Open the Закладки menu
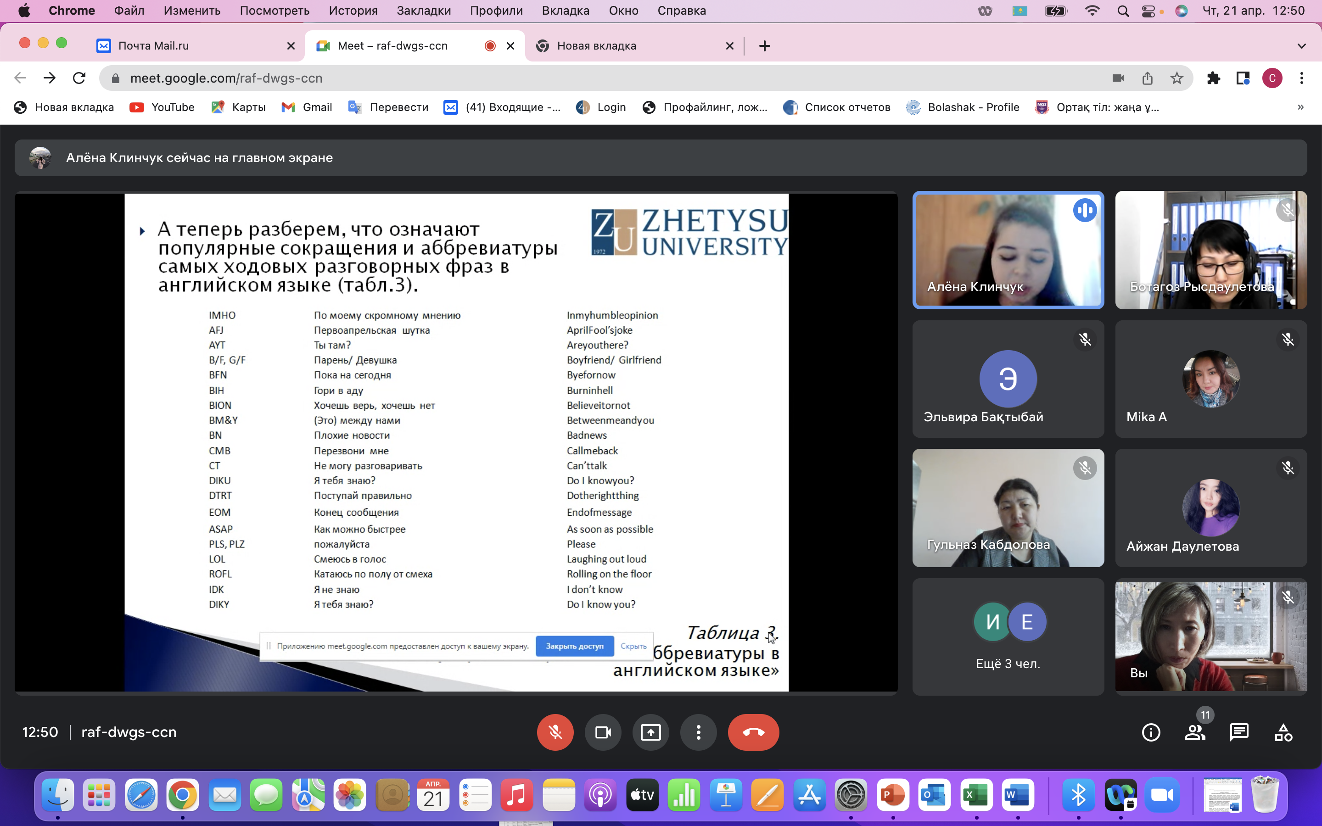The height and width of the screenshot is (826, 1322). (423, 11)
